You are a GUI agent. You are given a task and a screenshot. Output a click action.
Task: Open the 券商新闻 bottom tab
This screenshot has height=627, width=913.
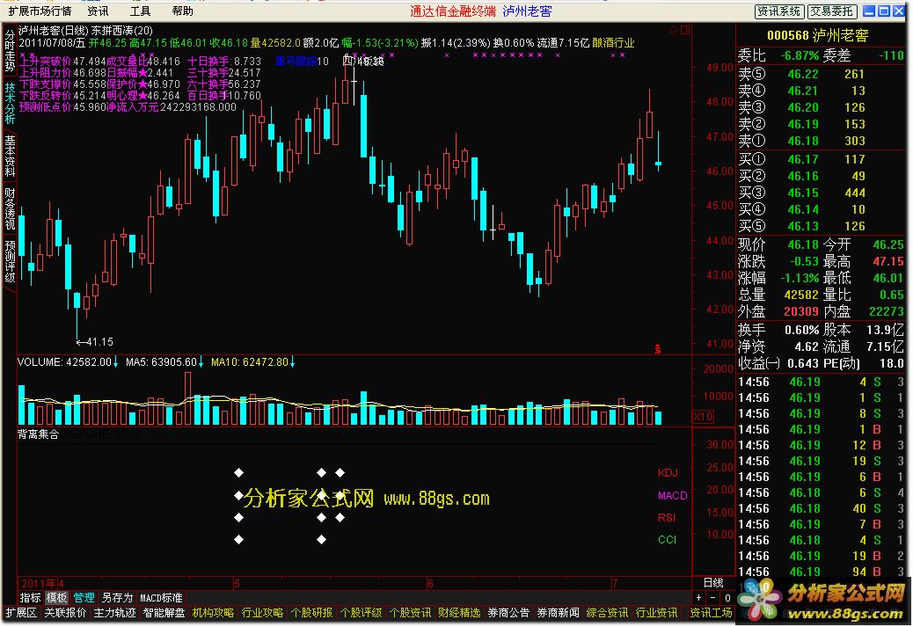(x=558, y=612)
